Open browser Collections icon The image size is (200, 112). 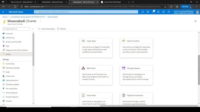[177, 7]
